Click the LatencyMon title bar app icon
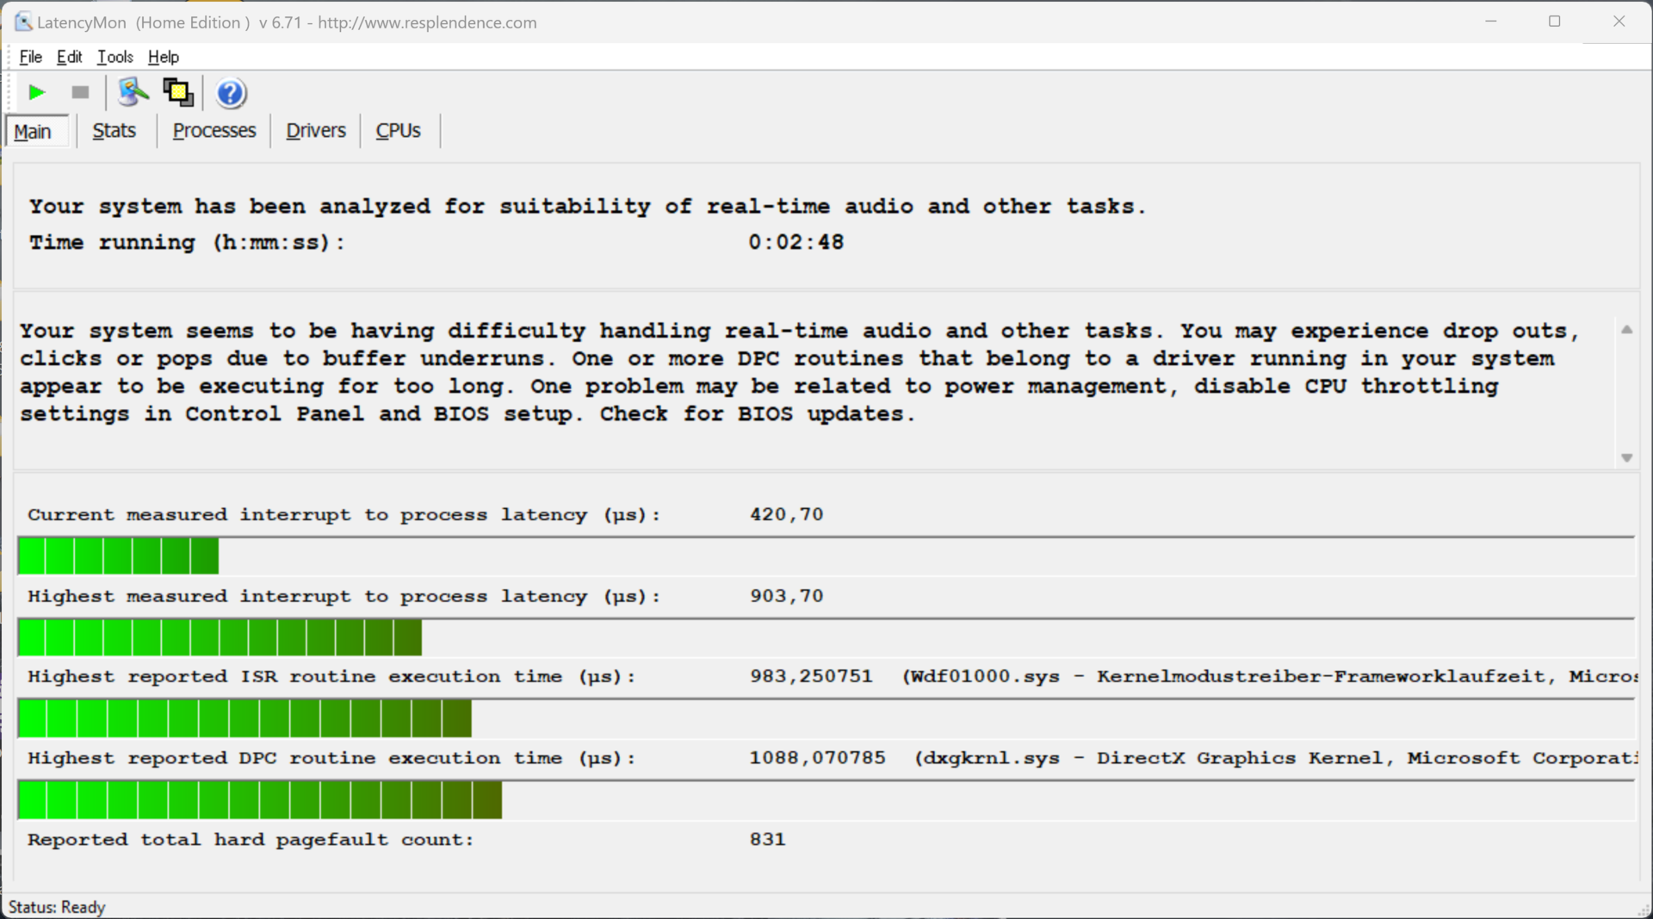This screenshot has width=1653, height=919. coord(23,22)
